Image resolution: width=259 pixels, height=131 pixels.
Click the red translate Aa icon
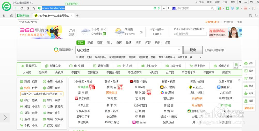click(246, 8)
